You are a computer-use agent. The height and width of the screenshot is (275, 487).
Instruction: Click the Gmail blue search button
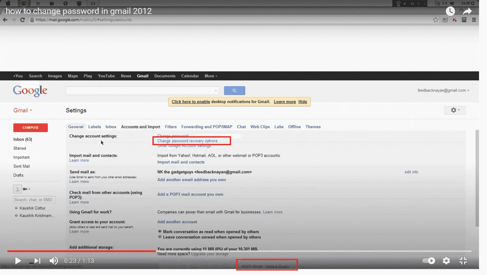tap(234, 90)
